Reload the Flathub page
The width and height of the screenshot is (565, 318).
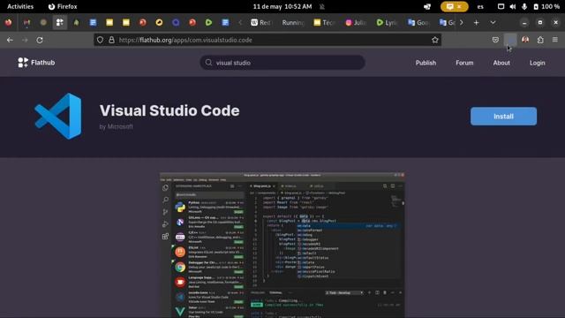pyautogui.click(x=40, y=40)
